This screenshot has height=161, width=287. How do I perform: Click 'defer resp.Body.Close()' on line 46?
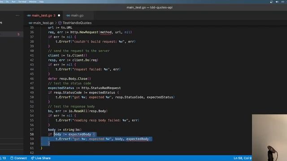pyautogui.click(x=70, y=79)
